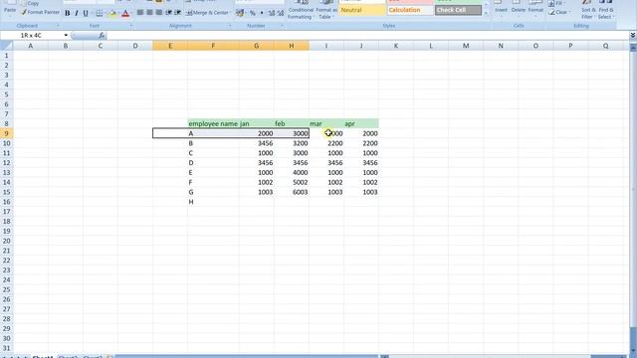637x358 pixels.
Task: Open Find & Select
Action: point(606,10)
